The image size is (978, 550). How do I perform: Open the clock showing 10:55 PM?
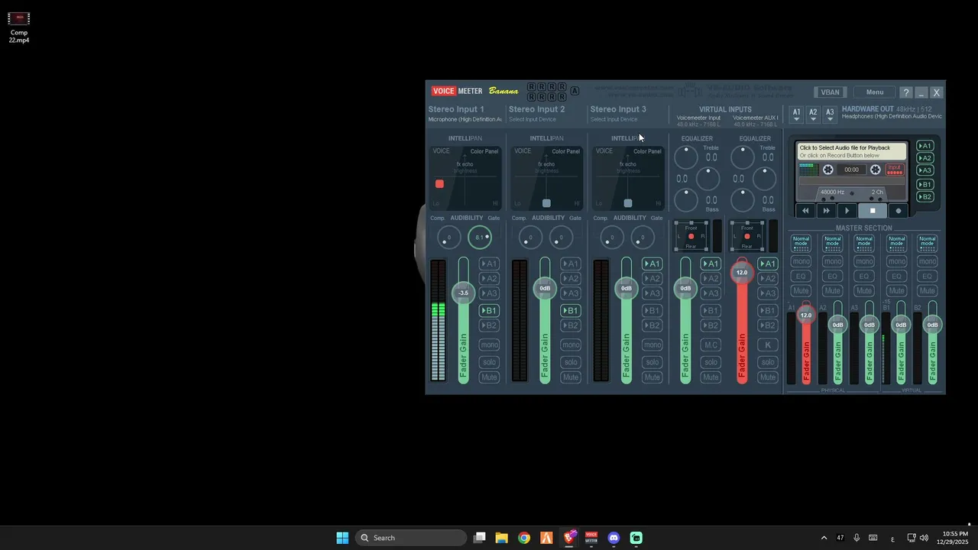tap(954, 538)
